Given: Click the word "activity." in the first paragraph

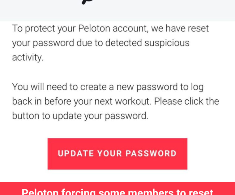Looking at the screenshot, I should [28, 57].
